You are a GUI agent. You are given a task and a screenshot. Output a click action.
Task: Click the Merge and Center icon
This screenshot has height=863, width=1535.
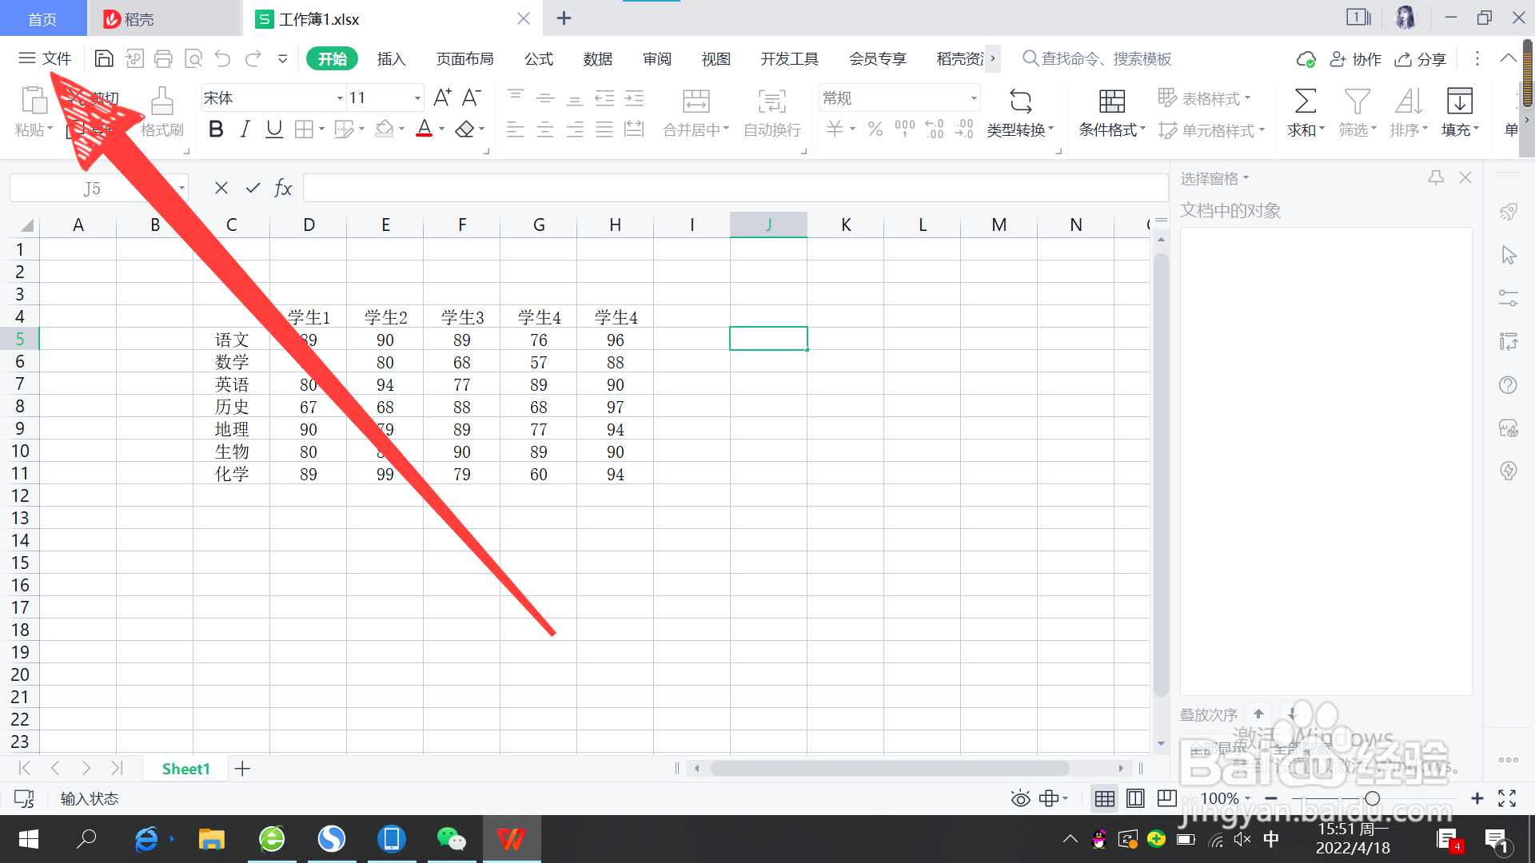[696, 101]
